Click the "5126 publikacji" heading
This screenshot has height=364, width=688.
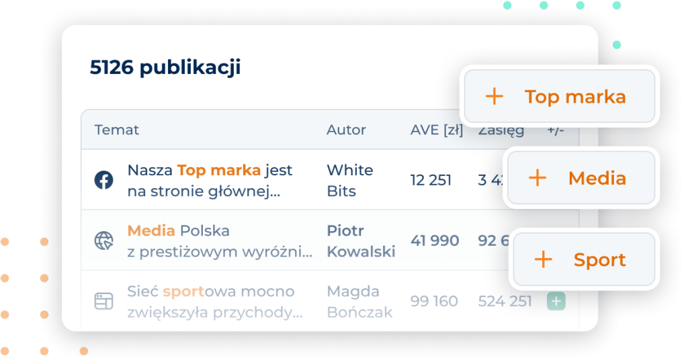click(x=165, y=67)
